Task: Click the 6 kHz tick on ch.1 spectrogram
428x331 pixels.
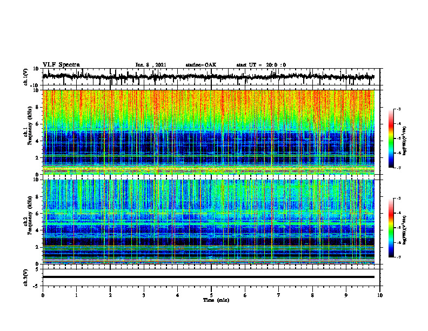Action: coord(37,124)
